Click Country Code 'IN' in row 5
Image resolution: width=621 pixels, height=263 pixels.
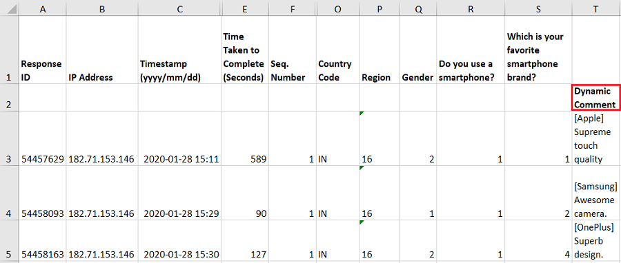pyautogui.click(x=337, y=240)
